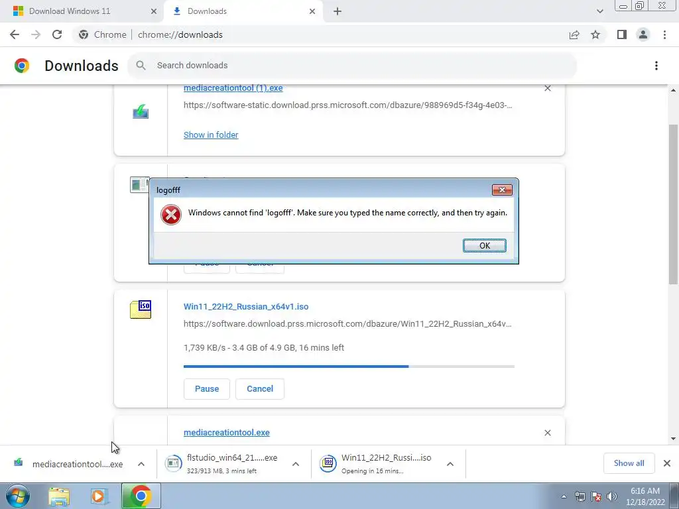Open the Windows Start menu orb
The image size is (679, 509).
click(18, 496)
